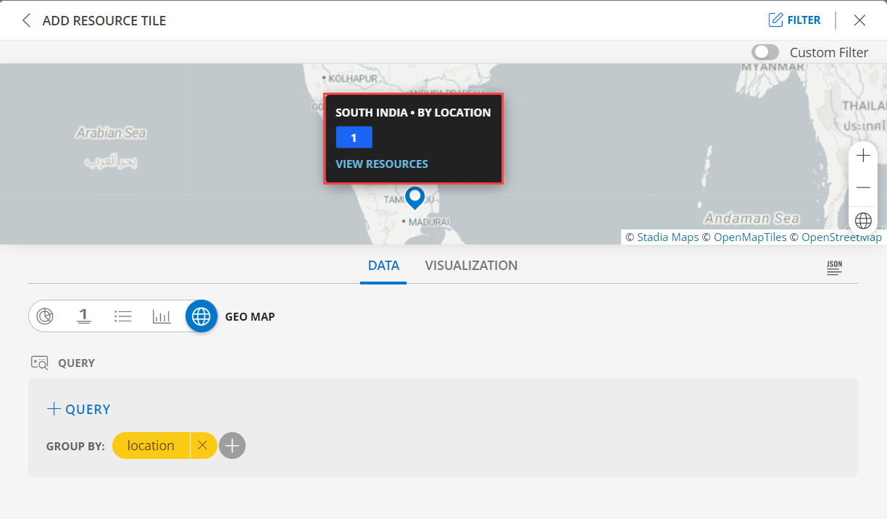The image size is (887, 519).
Task: Select the Data tab
Action: pos(383,265)
